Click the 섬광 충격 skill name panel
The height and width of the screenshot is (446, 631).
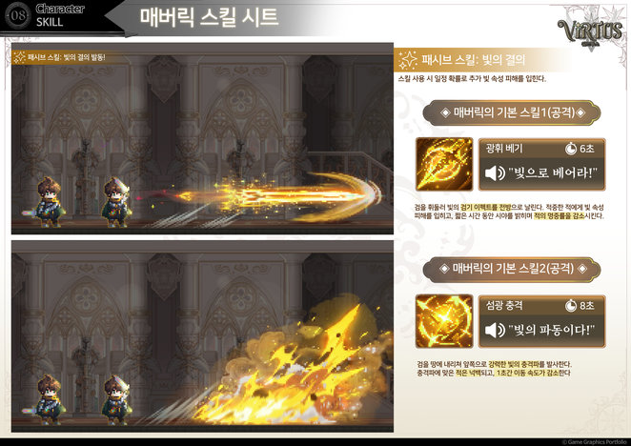[x=541, y=321]
